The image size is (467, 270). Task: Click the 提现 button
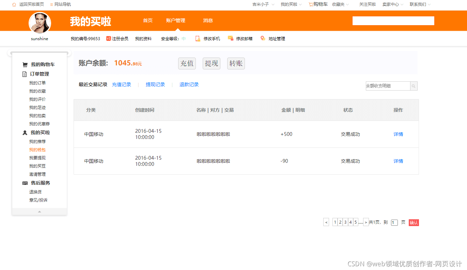212,63
